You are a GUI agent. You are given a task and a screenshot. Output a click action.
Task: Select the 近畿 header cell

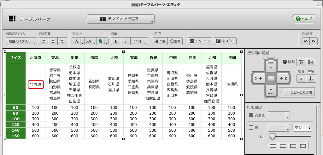pos(153,58)
